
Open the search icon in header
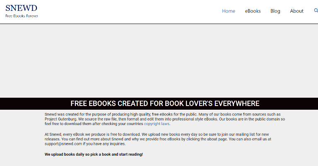point(316,10)
